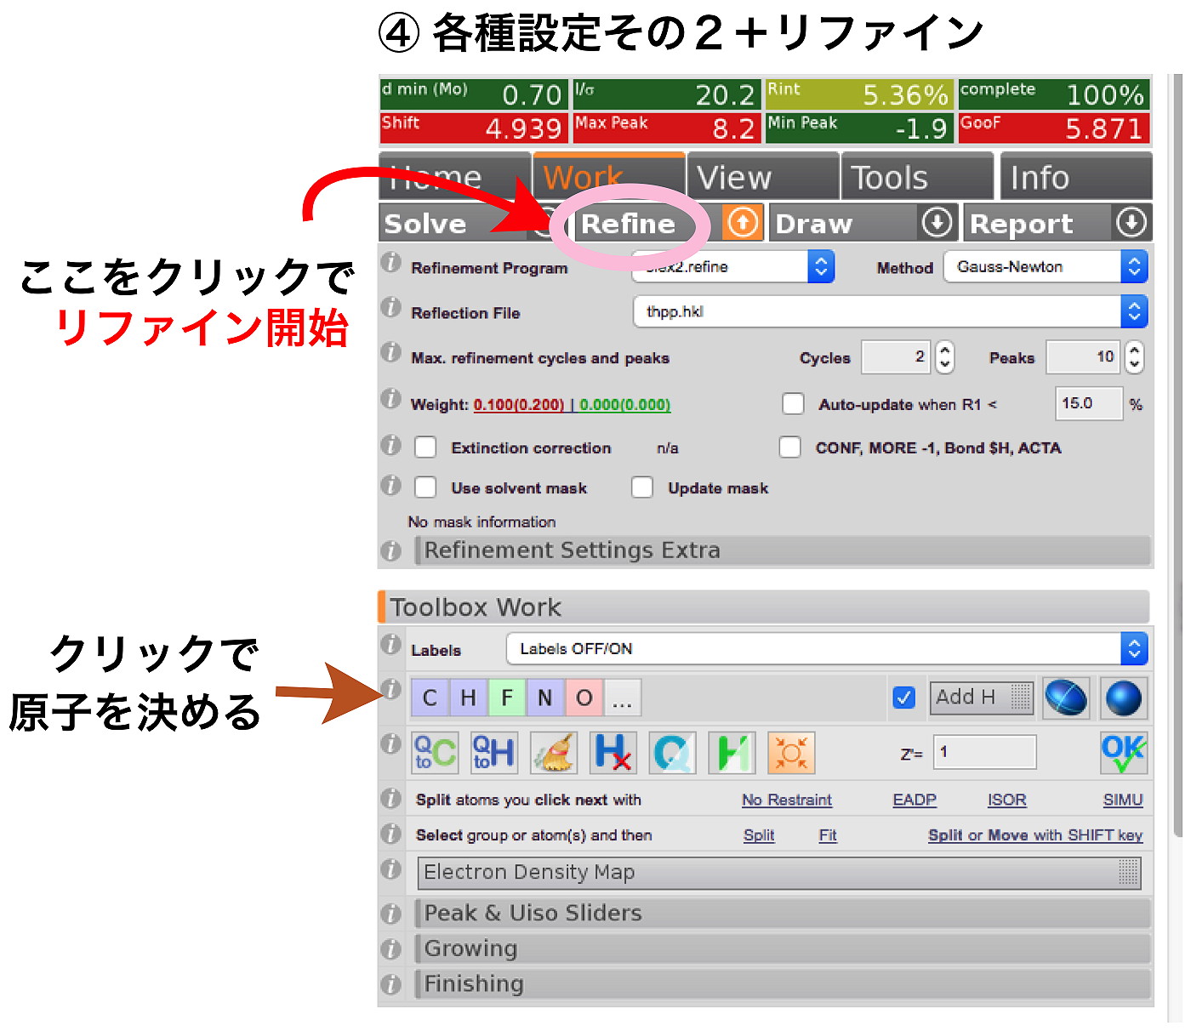Open the Reflection File dropdown with thpp.hkl

tap(1133, 311)
